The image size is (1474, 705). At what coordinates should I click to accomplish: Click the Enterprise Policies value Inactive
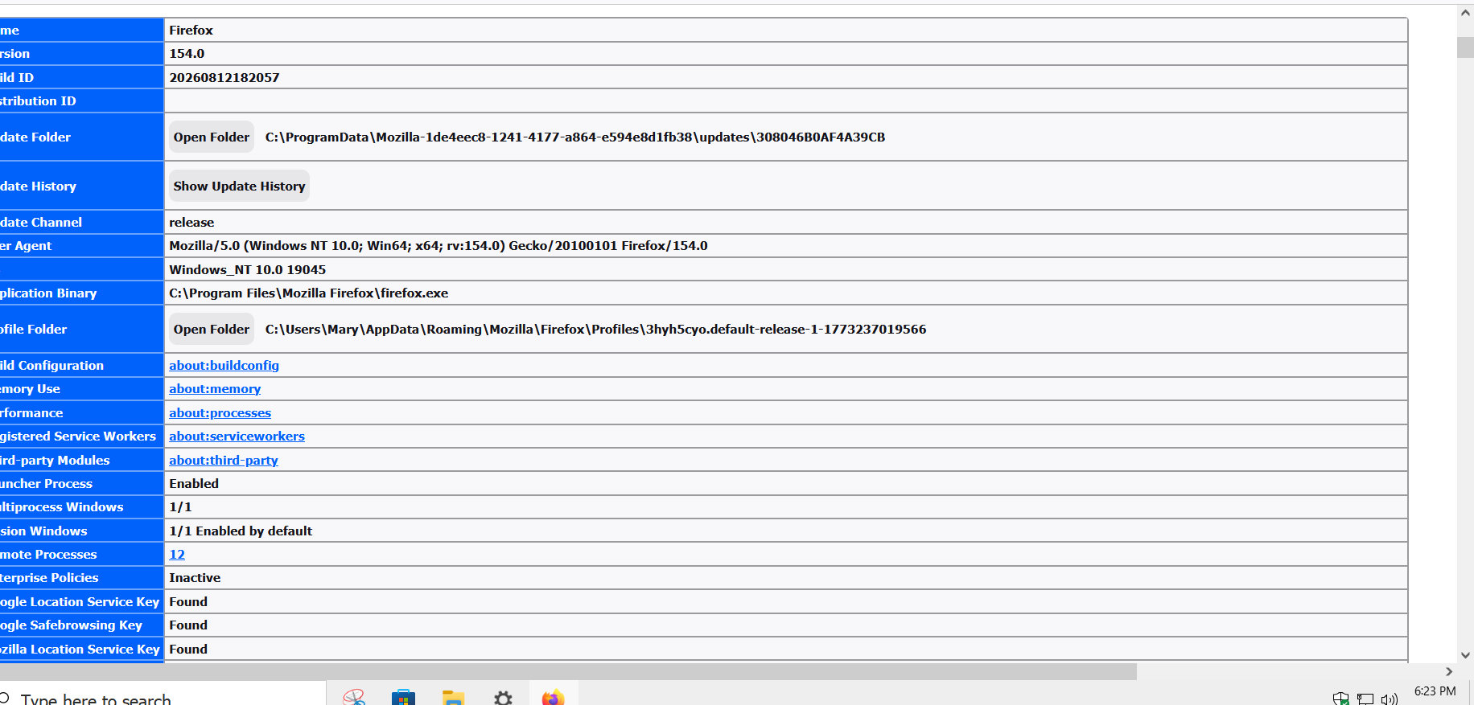point(195,578)
